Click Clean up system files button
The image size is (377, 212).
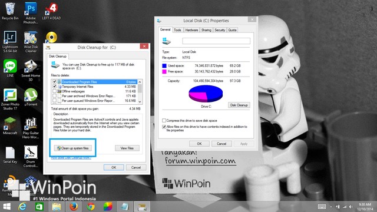point(73,148)
